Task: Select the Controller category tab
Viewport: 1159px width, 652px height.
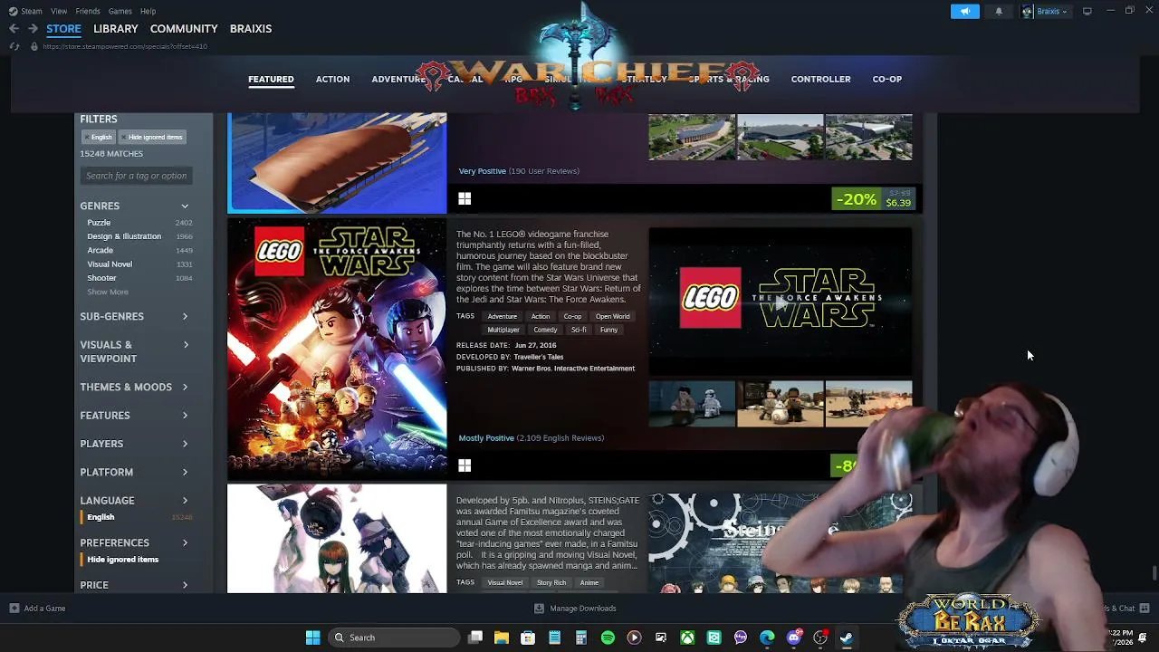Action: [x=820, y=80]
